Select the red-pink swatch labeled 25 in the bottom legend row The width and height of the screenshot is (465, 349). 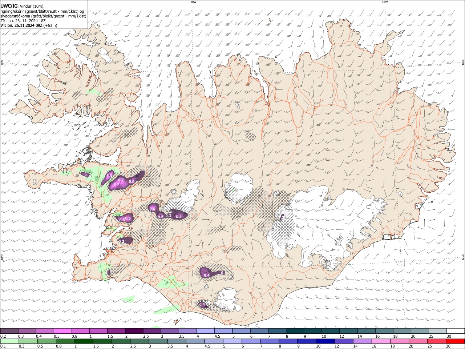pyautogui.click(x=437, y=341)
